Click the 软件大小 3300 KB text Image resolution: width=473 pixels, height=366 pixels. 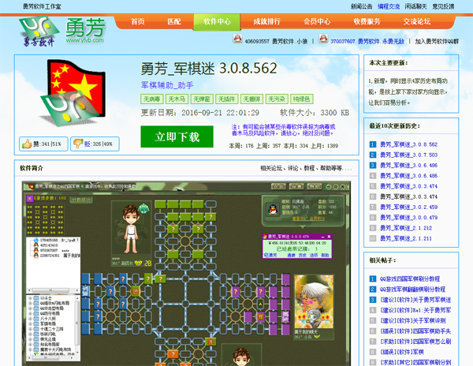(315, 113)
